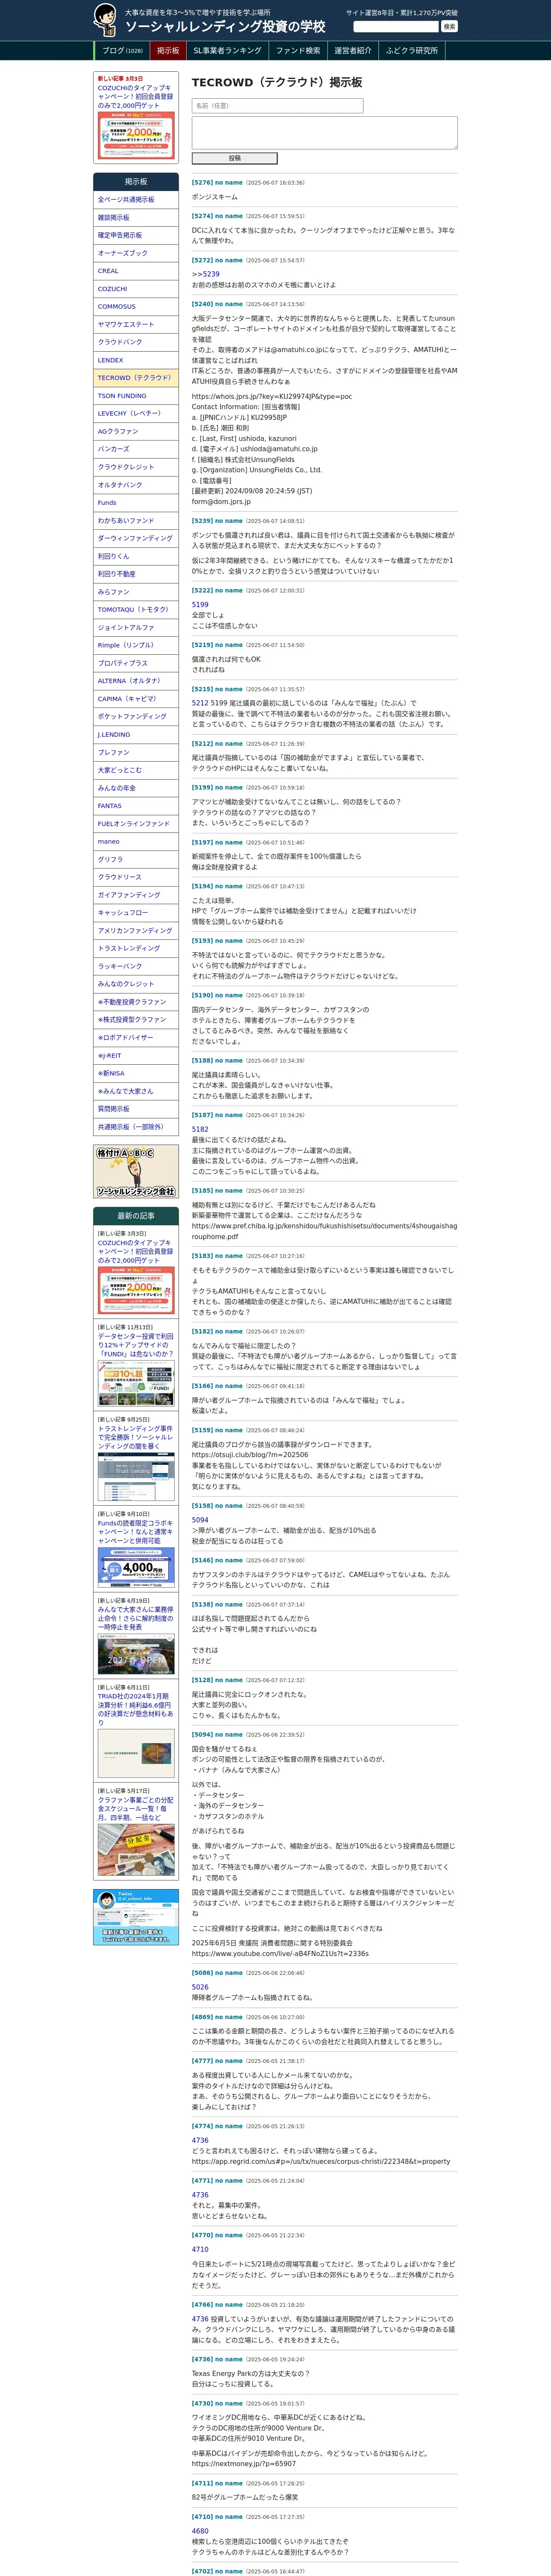Image resolution: width=551 pixels, height=2576 pixels.
Task: Open the TSON FUNDING board link
Action: tap(136, 396)
